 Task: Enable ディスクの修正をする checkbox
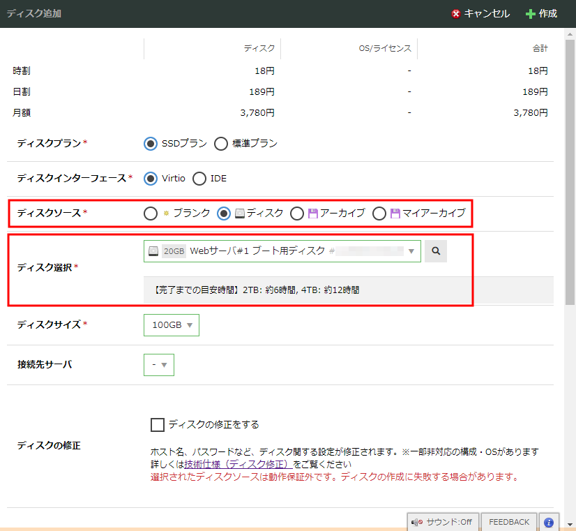[x=158, y=424]
